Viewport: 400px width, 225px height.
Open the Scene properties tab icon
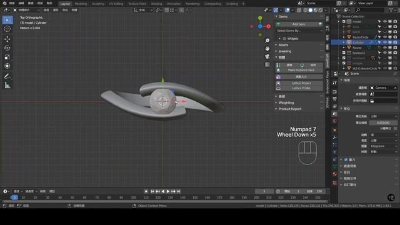point(335,114)
